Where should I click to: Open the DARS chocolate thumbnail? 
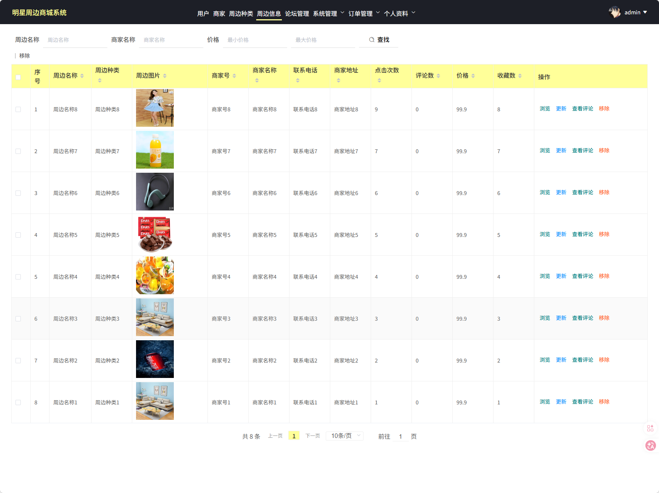(155, 233)
